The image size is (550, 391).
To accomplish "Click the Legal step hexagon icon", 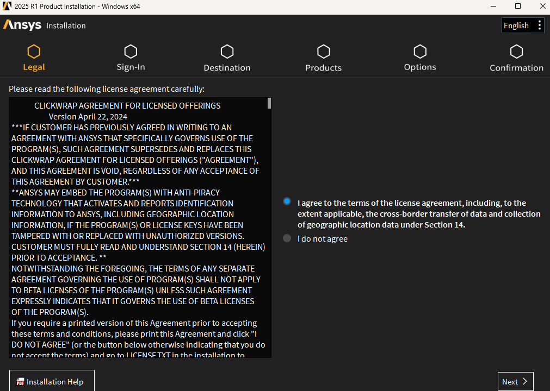I will 34,52.
